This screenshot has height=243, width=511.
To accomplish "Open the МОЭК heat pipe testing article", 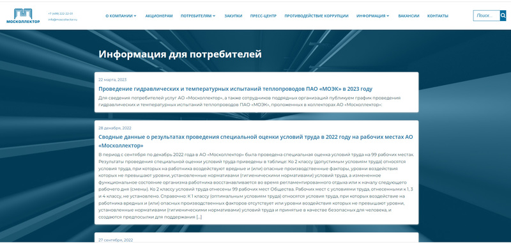I will coord(235,89).
